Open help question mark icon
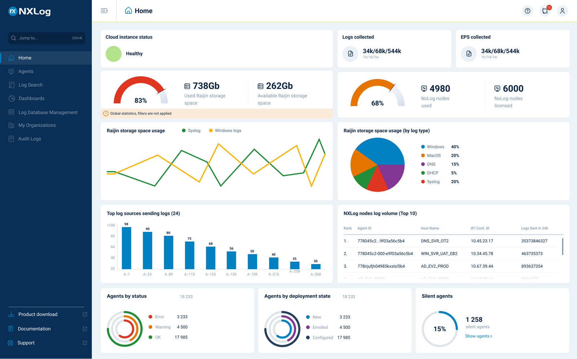Screen dimensions: 577x359 tap(528, 11)
